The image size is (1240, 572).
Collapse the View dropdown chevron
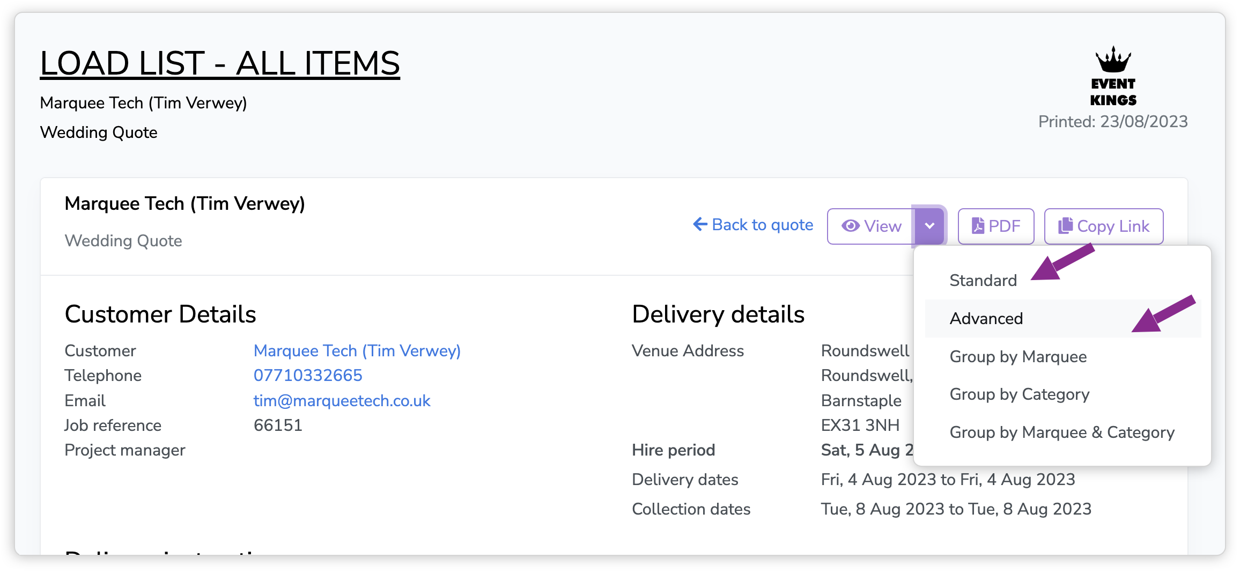929,226
